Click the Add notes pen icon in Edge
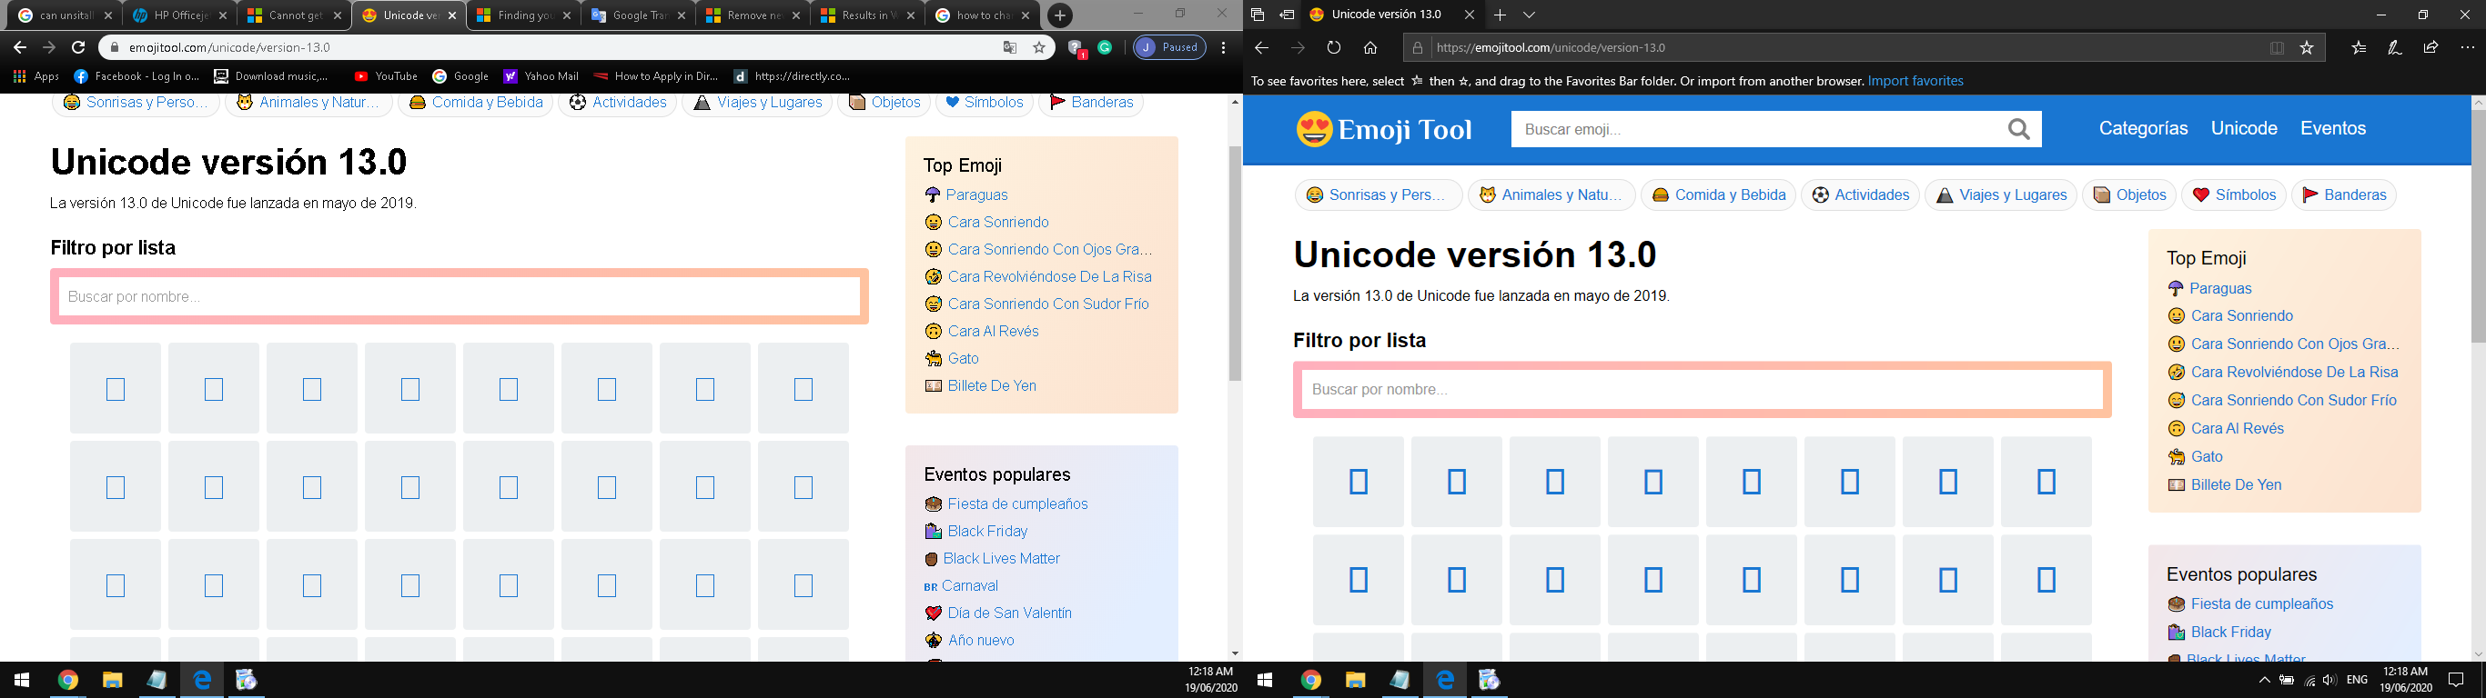Screen dimensions: 2486x698 click(2394, 48)
